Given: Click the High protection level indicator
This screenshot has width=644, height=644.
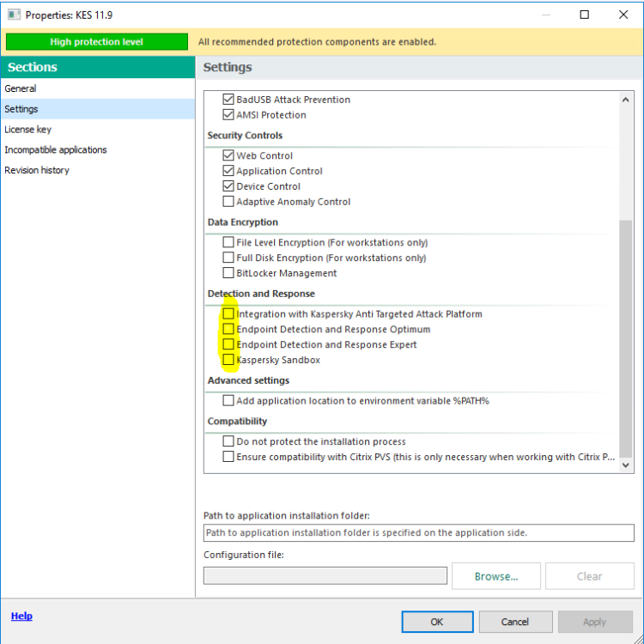Looking at the screenshot, I should pyautogui.click(x=97, y=42).
